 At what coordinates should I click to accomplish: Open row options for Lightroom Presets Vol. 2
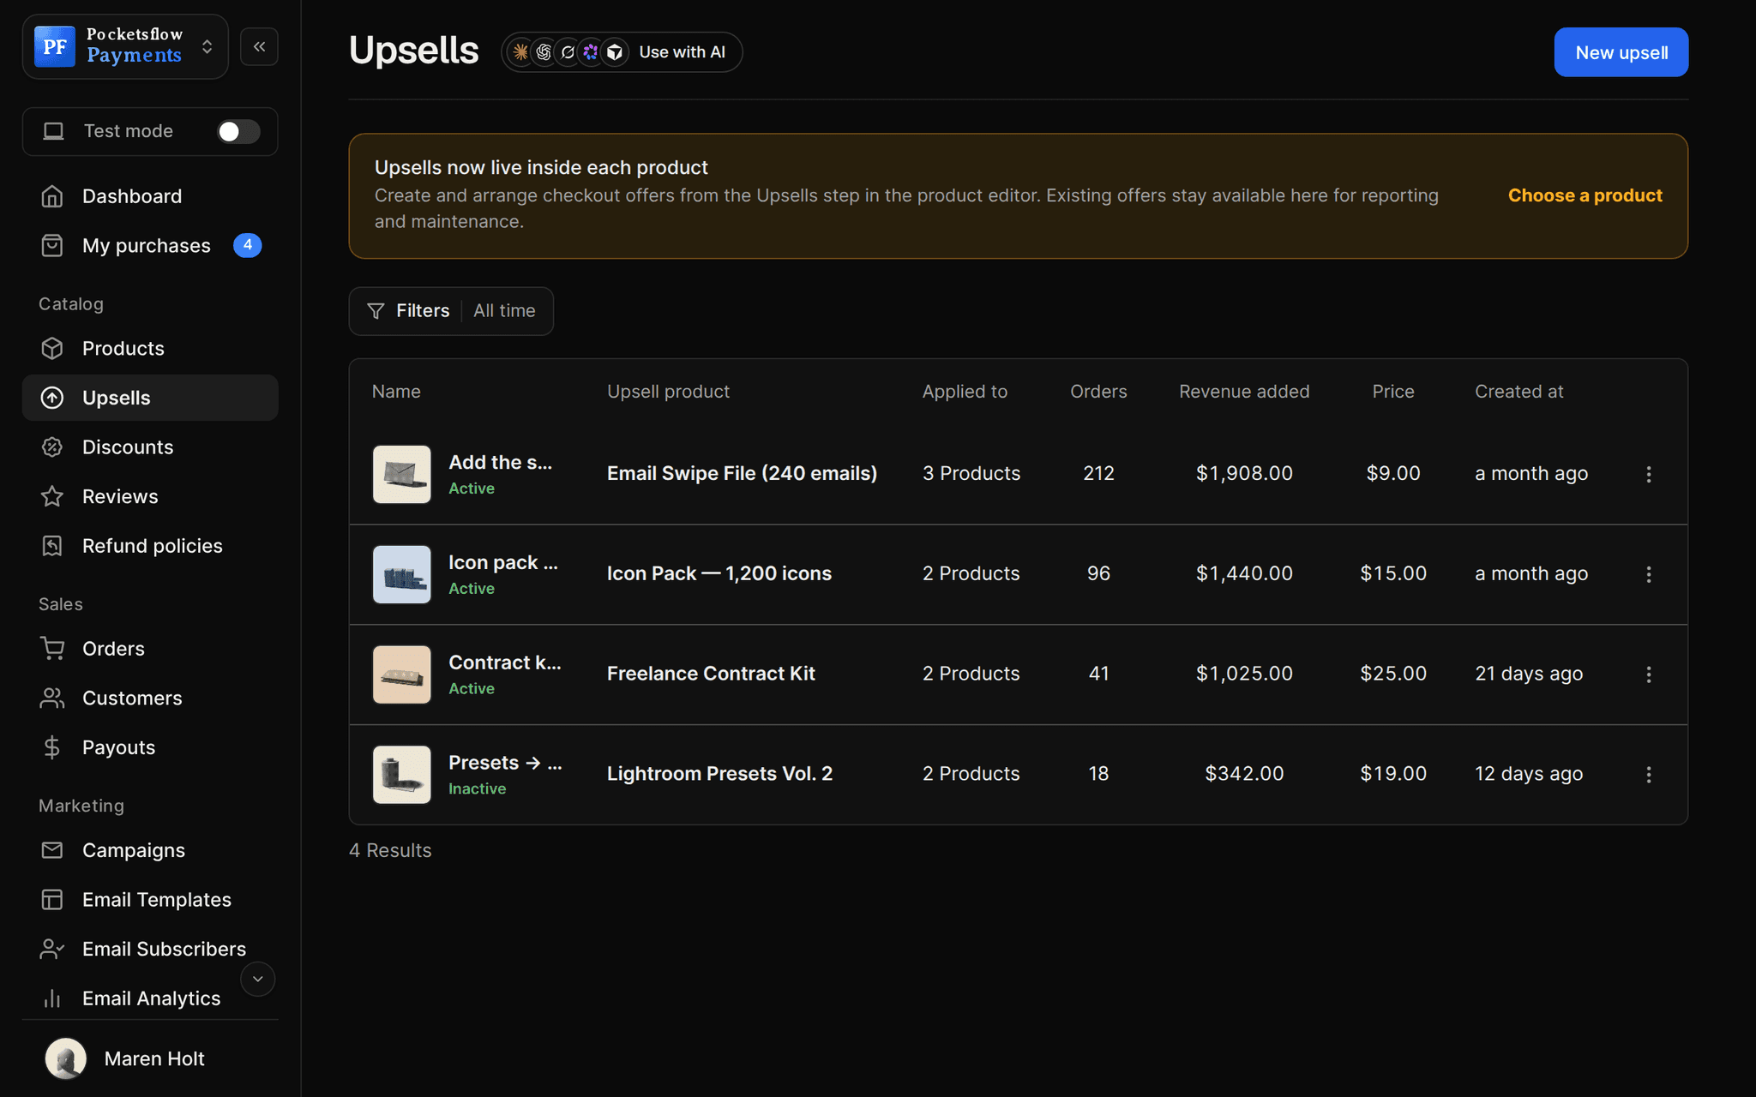pos(1648,775)
